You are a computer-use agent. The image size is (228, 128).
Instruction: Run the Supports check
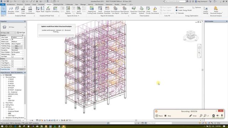pyautogui.click(x=48, y=10)
